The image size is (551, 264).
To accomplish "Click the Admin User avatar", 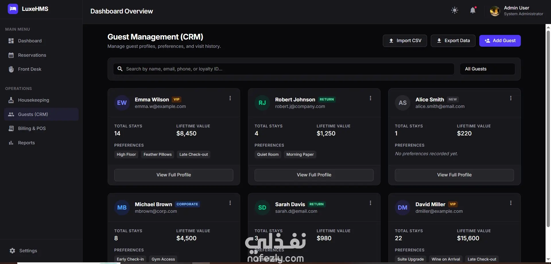I will click(495, 11).
